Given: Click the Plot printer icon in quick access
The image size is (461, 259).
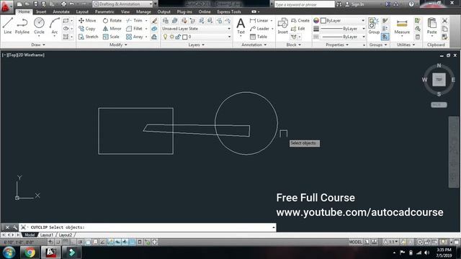Looking at the screenshot, I should click(63, 4).
